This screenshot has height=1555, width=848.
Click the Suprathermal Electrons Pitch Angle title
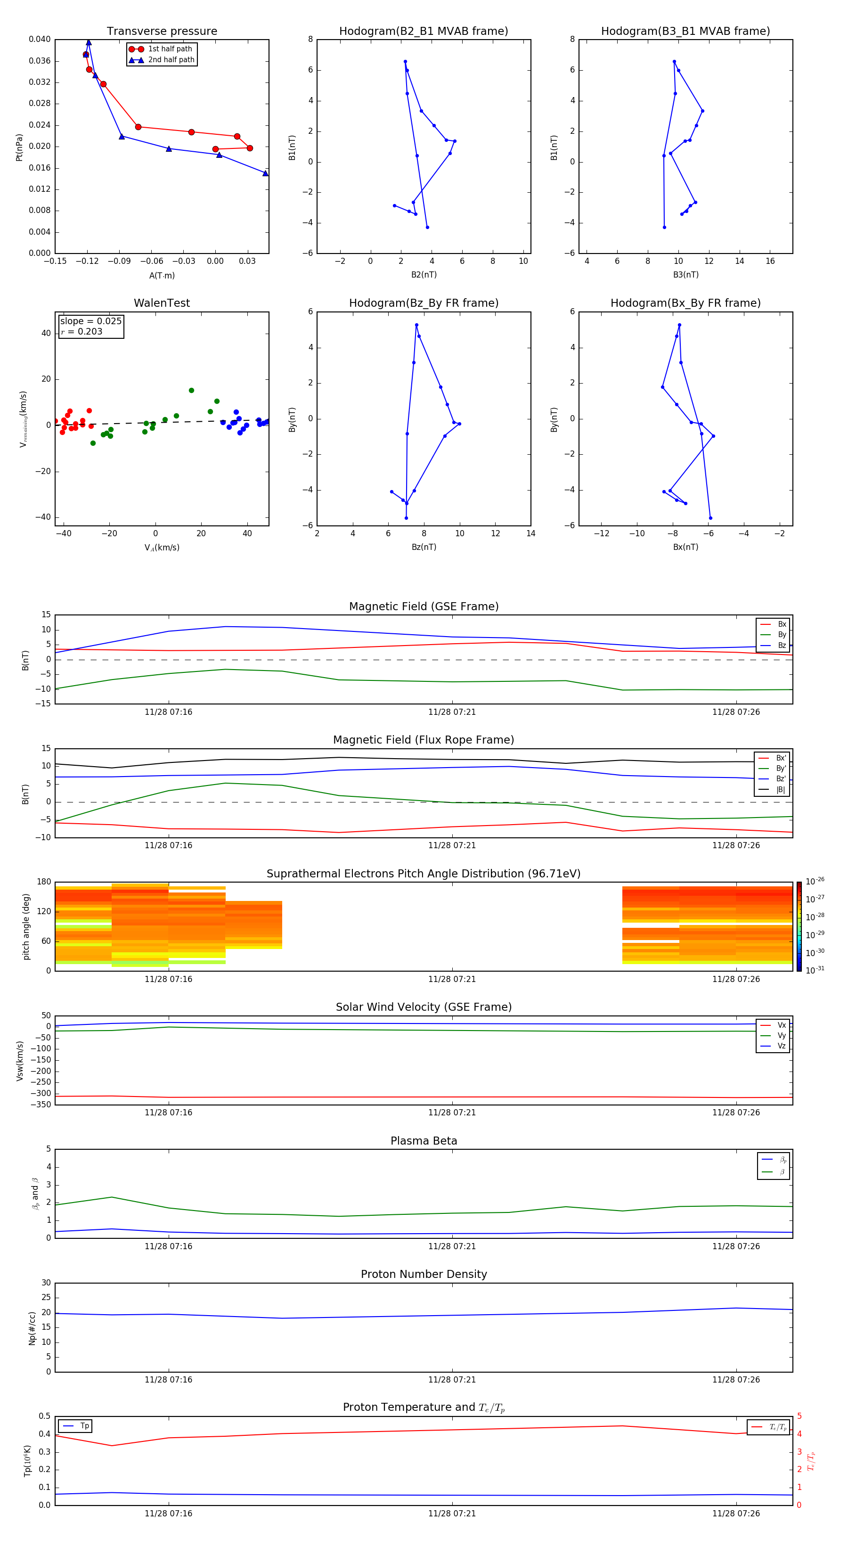click(x=424, y=874)
